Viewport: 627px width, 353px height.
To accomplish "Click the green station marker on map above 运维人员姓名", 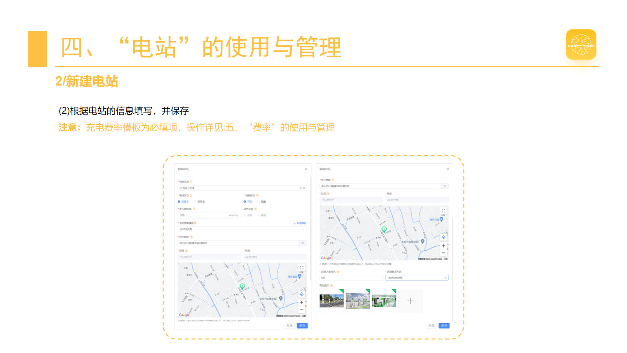I will point(384,229).
